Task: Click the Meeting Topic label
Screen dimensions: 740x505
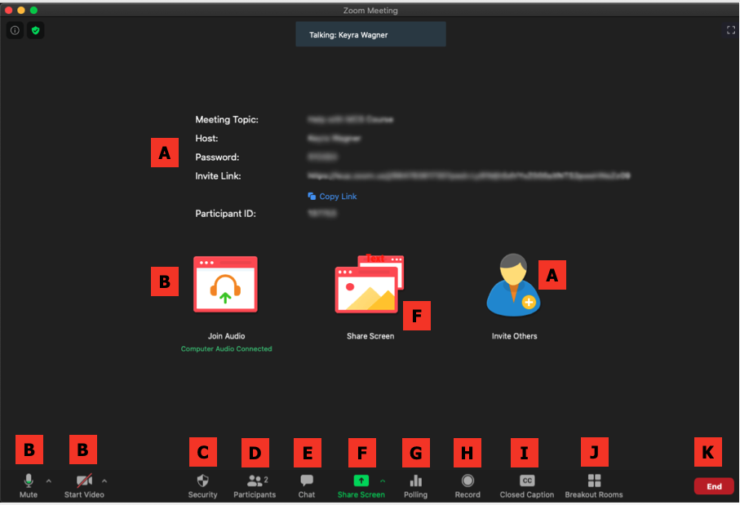Action: [x=227, y=119]
